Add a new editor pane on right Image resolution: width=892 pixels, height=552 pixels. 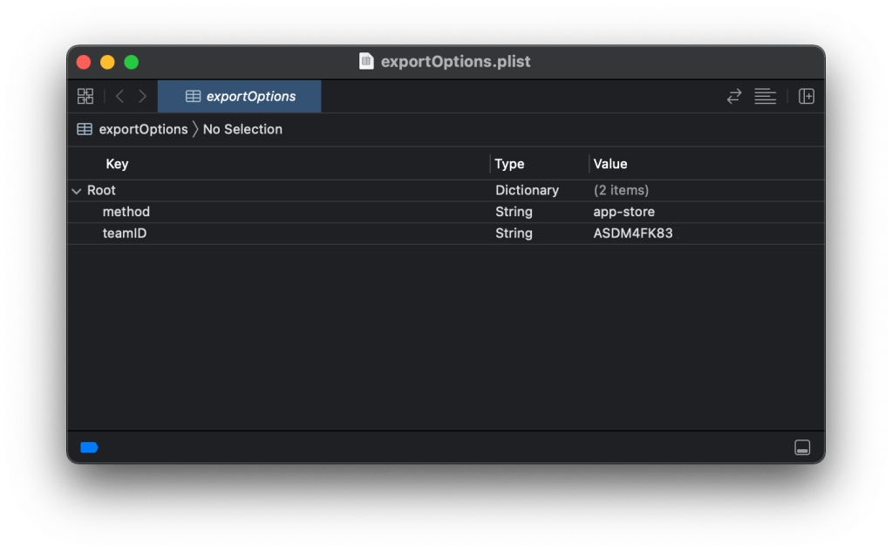(807, 97)
